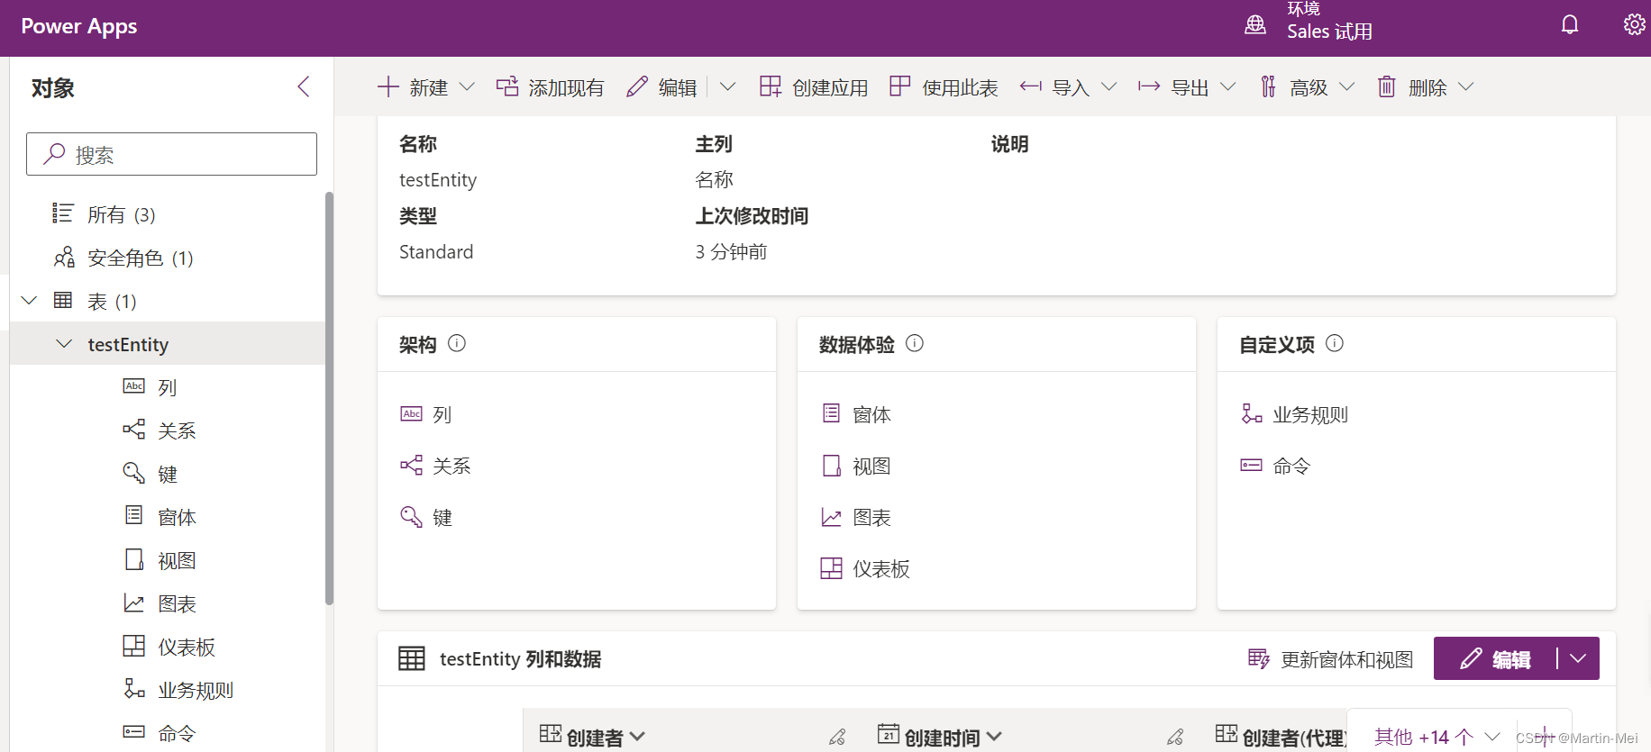Open the 高级 dropdown chevron

[1347, 86]
